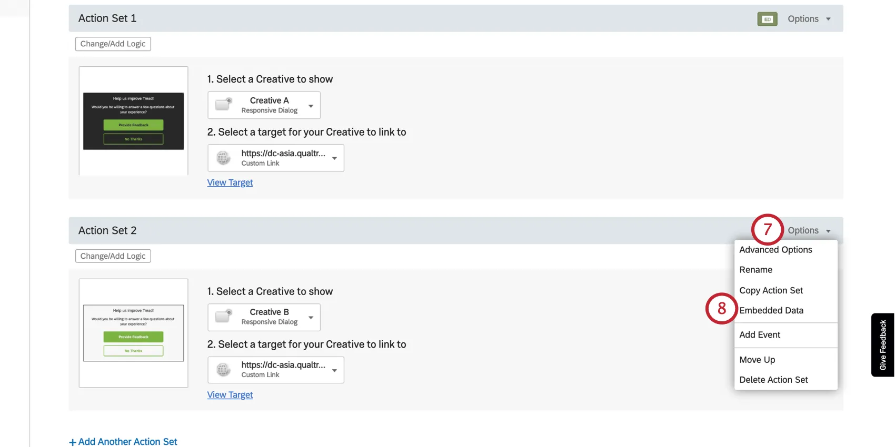This screenshot has width=895, height=447.
Task: Expand the Creative A selection dropdown
Action: 311,106
